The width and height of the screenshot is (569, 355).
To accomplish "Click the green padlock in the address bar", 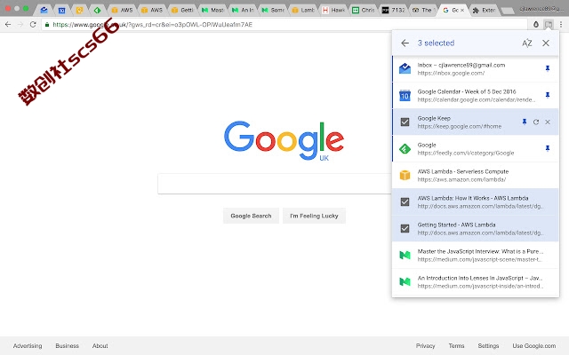I will click(x=47, y=25).
